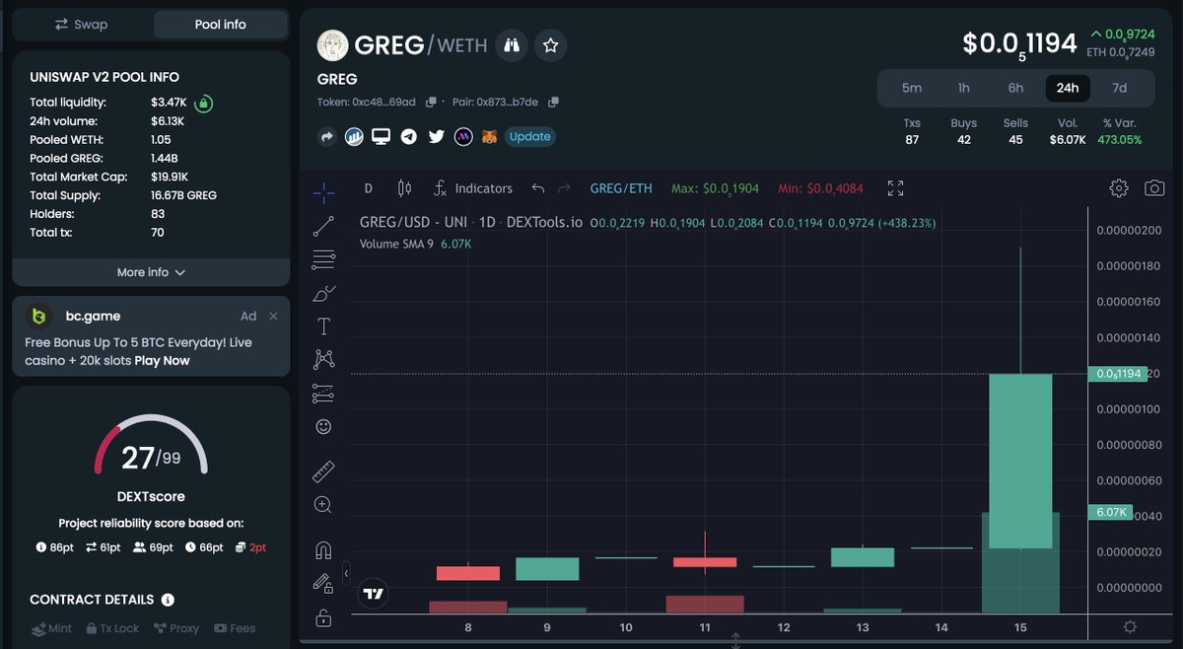Open the Telegram link
This screenshot has height=649, width=1183.
point(408,136)
